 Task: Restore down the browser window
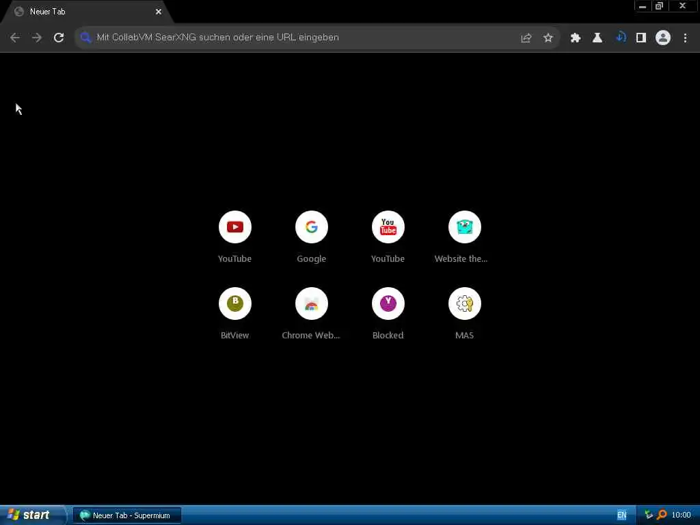[660, 6]
